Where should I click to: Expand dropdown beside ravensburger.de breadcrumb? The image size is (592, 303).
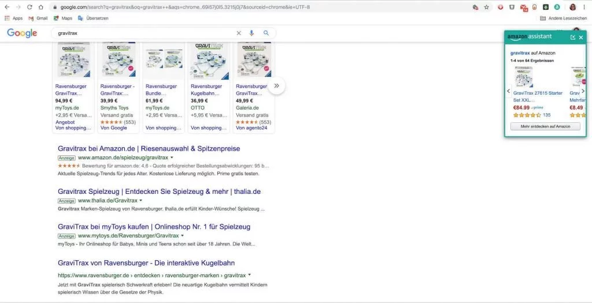[249, 275]
